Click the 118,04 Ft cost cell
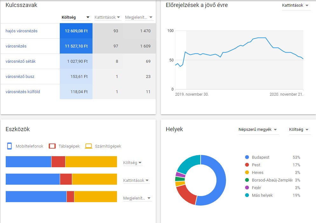 point(76,92)
